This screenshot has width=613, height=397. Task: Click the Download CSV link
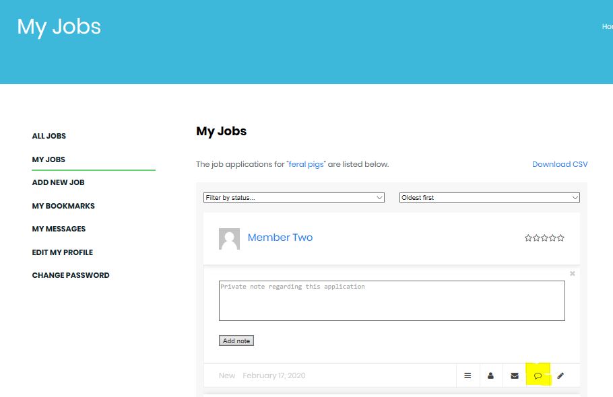click(560, 164)
